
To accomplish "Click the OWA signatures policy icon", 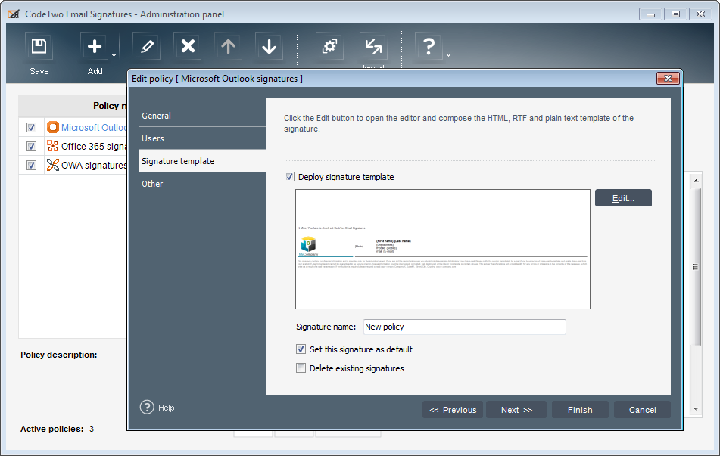I will [x=53, y=165].
